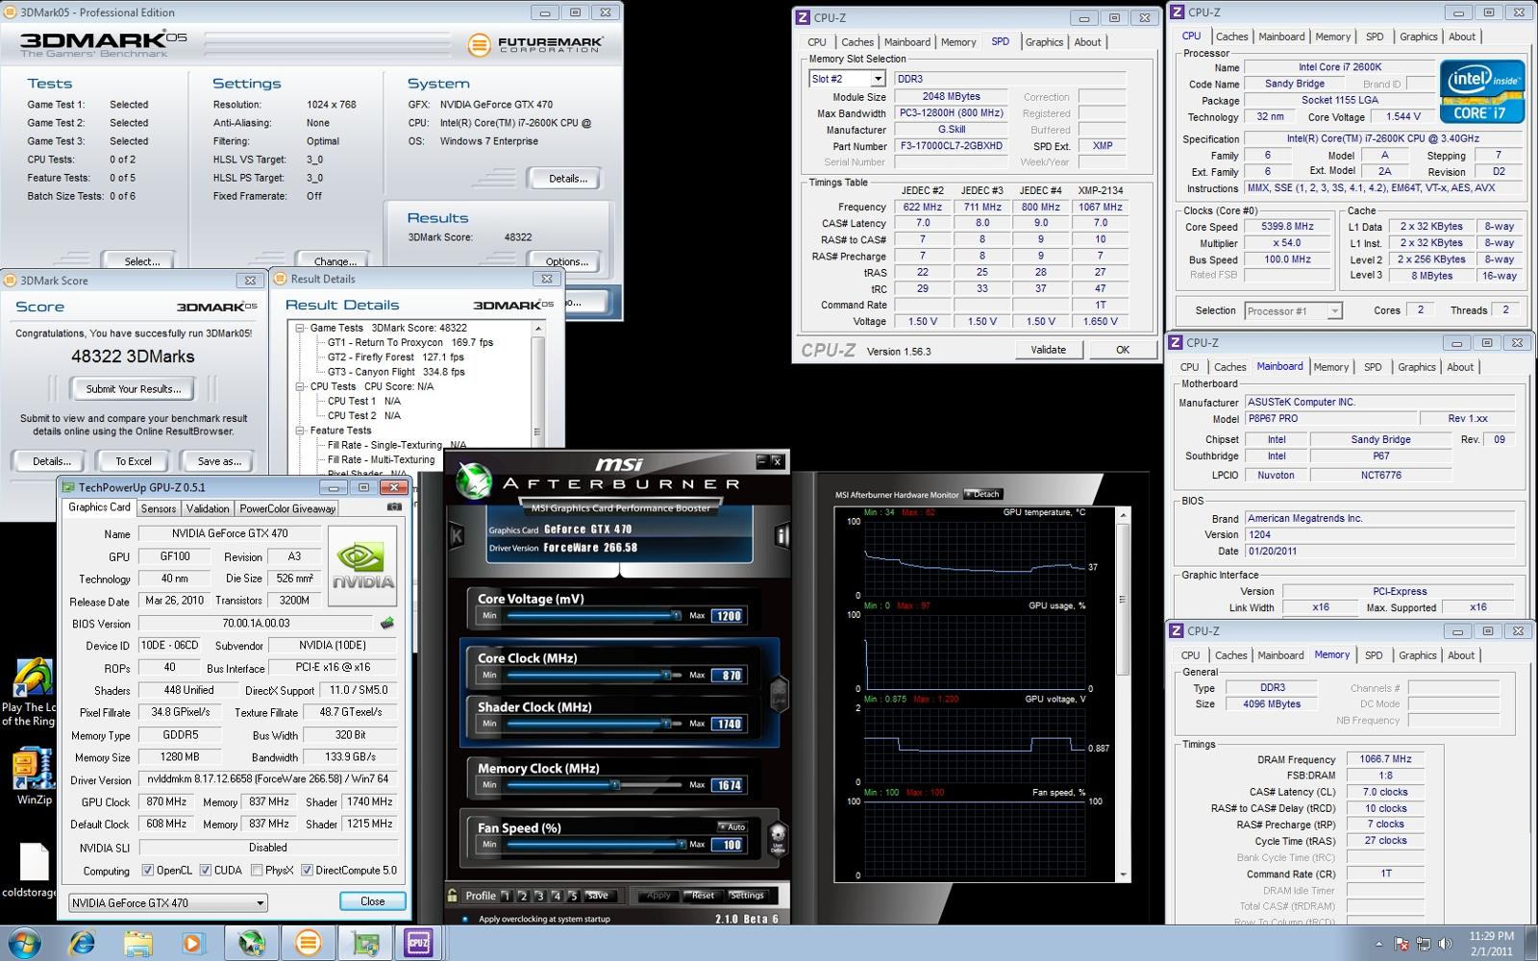Open the Caches tab in the SPD CPU-Z window

(857, 42)
